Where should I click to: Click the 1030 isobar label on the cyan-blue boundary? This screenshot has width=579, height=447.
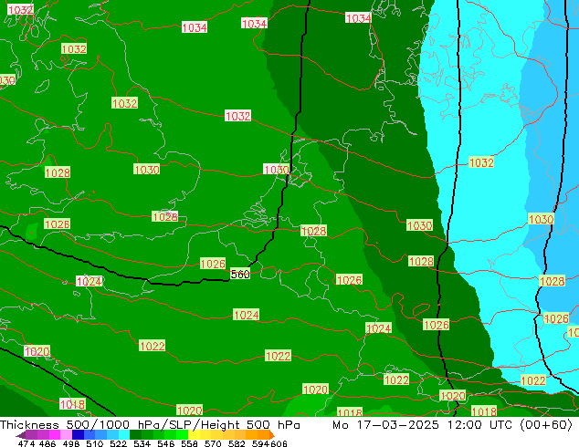[x=541, y=219]
